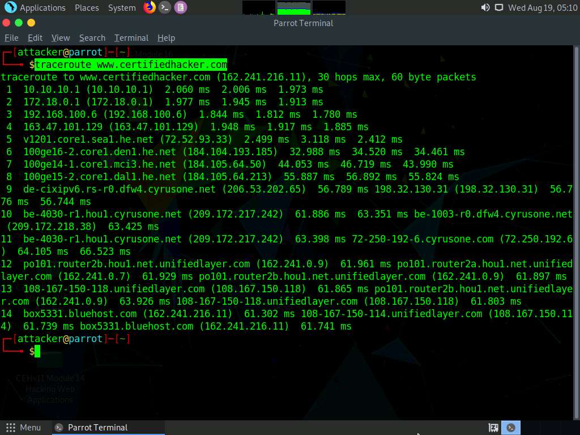Open the System menu

[122, 7]
